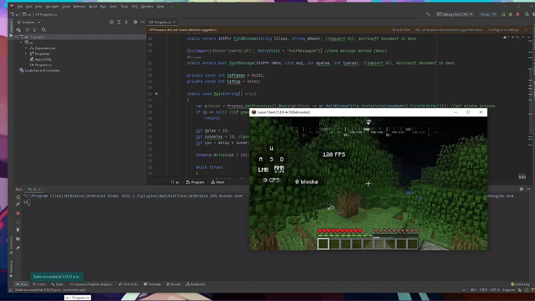Expand the Dependencies node
The image size is (535, 301).
coord(26,48)
